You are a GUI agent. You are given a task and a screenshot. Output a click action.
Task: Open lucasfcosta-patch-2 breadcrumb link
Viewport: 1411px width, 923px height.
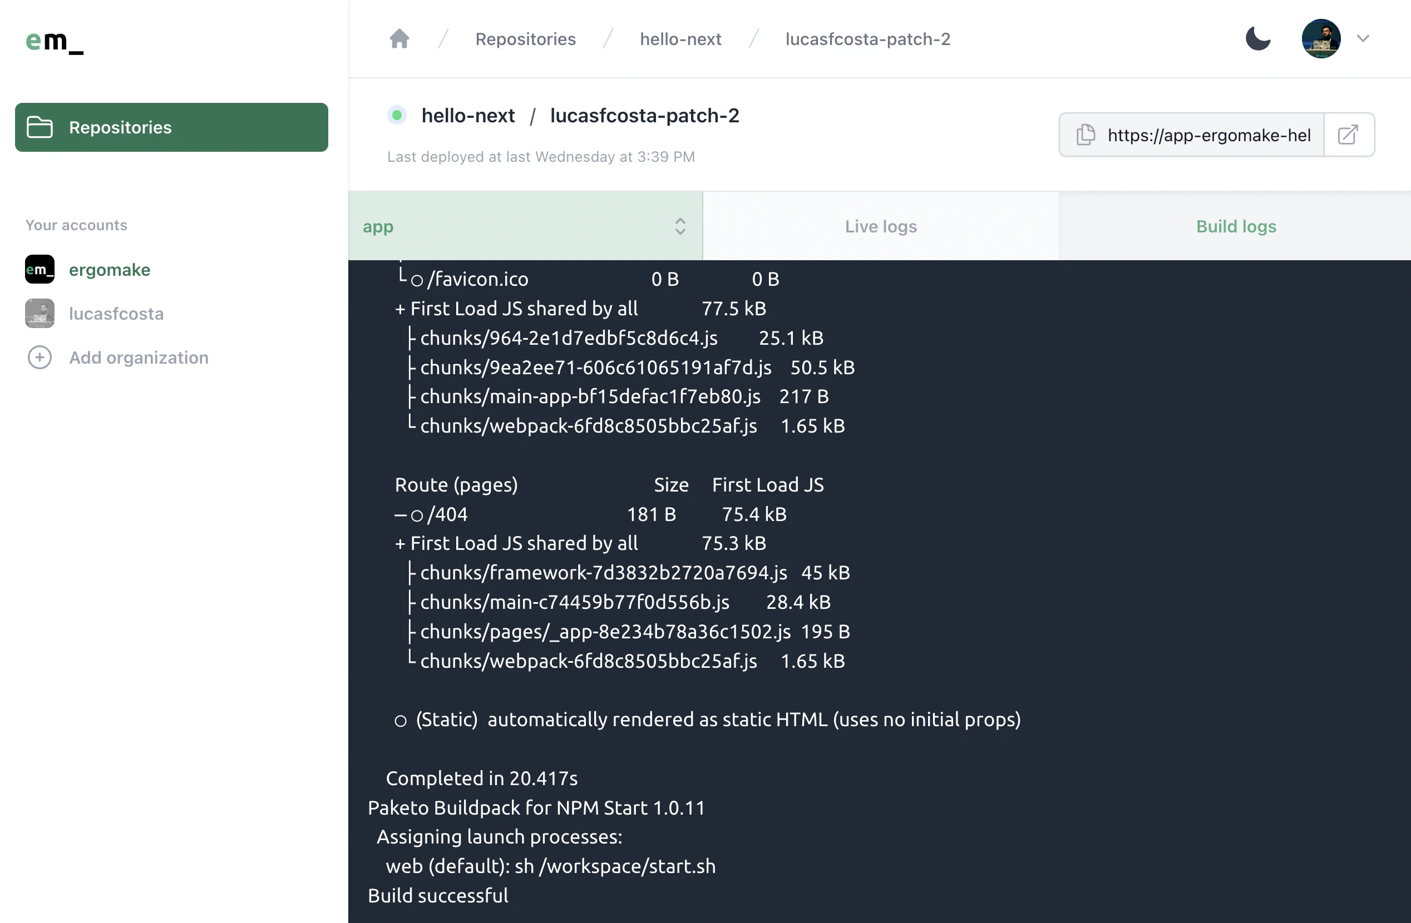pos(867,39)
